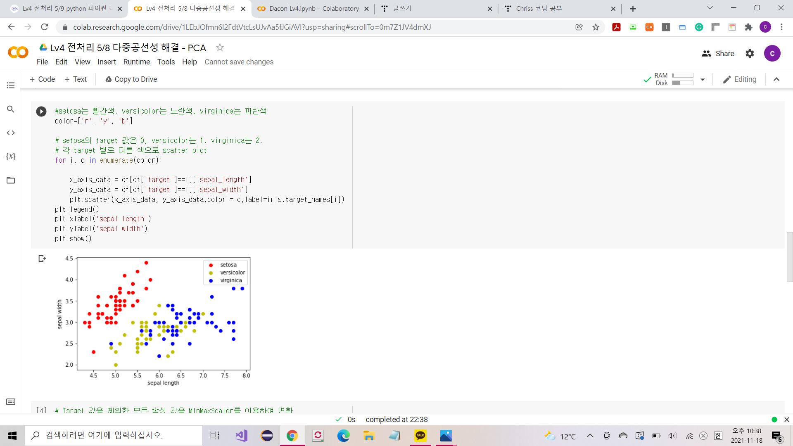Viewport: 793px width, 446px height.
Task: Star this notebook next to title
Action: (220, 47)
